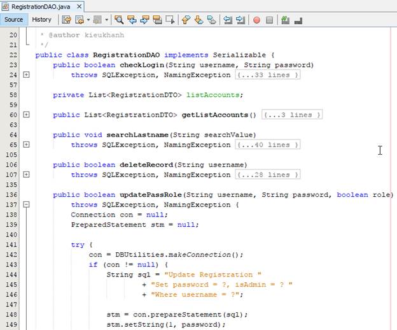
Task: Click the Find Selection magnifier icon
Action: [x=119, y=20]
